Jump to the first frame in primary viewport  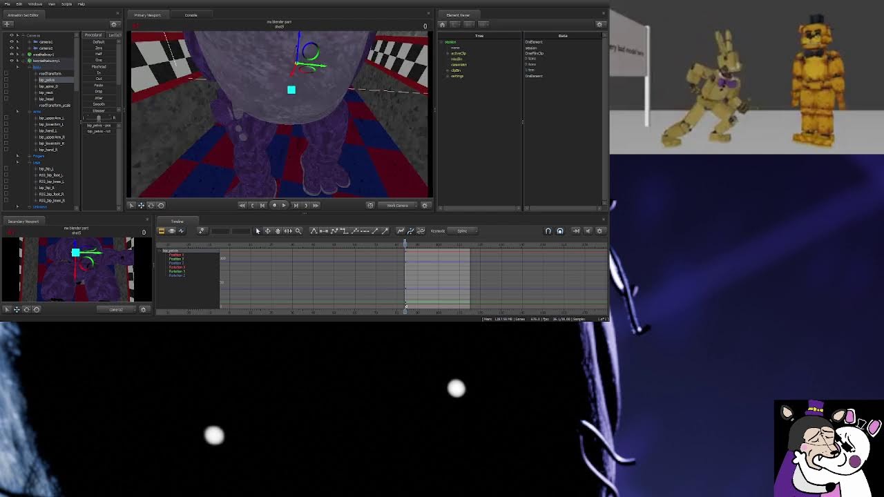(242, 205)
